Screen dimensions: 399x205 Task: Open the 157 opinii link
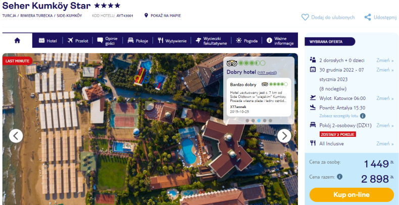(267, 73)
